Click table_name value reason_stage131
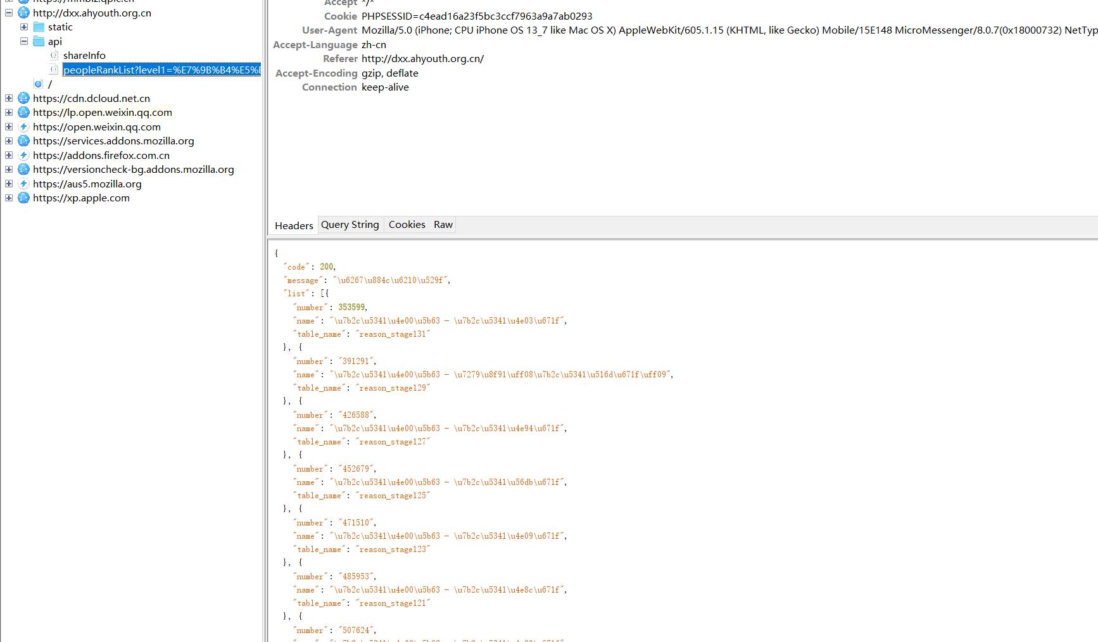Screen dimensions: 1098x642 (x=393, y=334)
